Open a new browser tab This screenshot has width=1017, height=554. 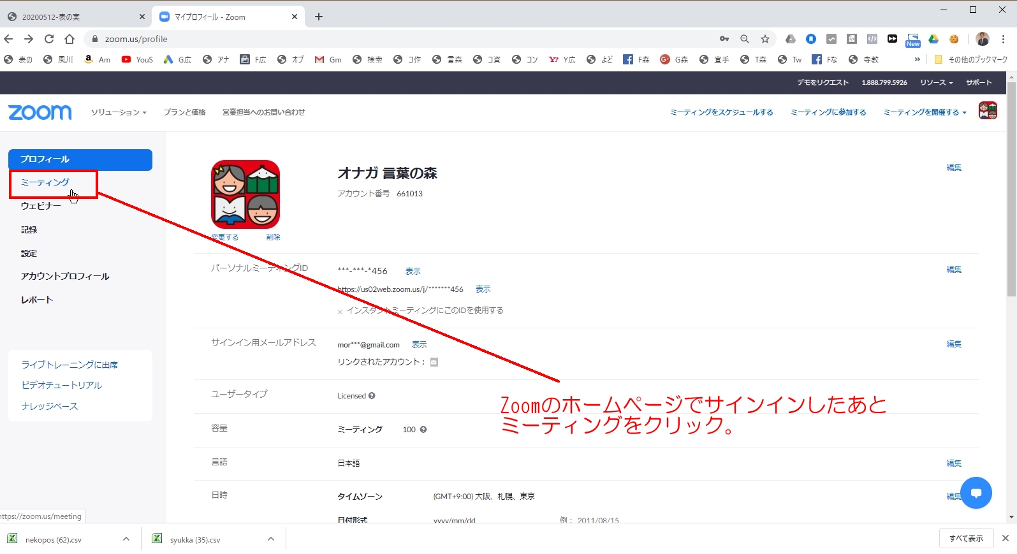(x=319, y=17)
